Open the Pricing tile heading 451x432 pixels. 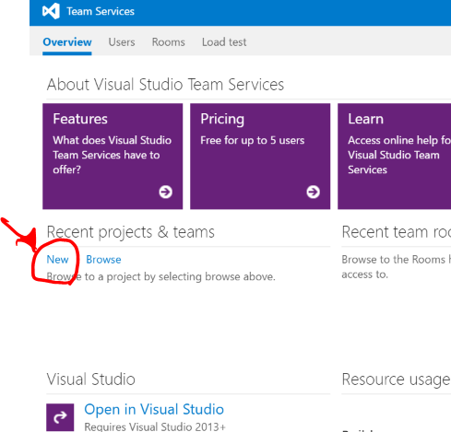[222, 119]
